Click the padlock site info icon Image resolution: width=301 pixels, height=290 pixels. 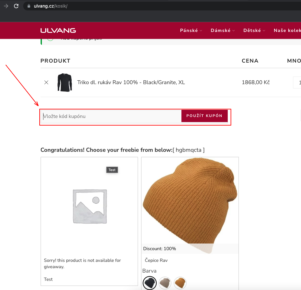(x=29, y=6)
